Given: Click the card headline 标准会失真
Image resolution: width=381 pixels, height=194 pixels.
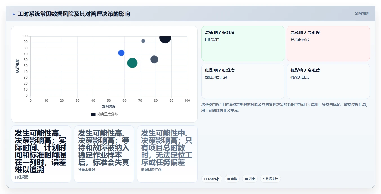Looking at the screenshot, I should (111, 162).
